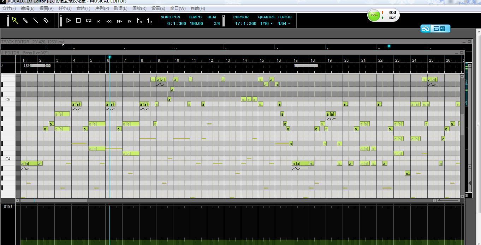The width and height of the screenshot is (481, 245).
Task: Select the pencil tool
Action: click(25, 20)
